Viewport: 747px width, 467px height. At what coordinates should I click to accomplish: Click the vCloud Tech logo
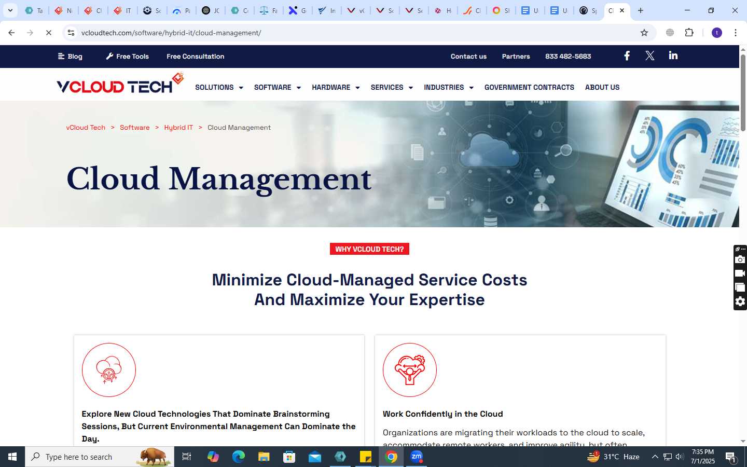[120, 83]
